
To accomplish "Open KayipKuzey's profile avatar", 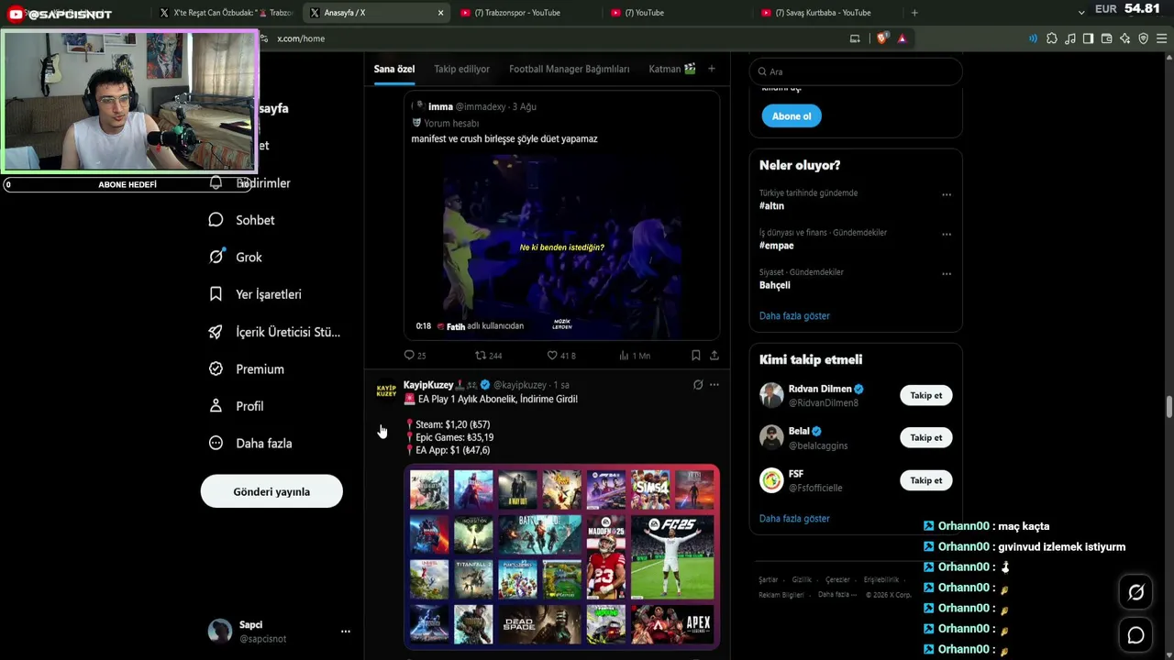I will point(386,391).
